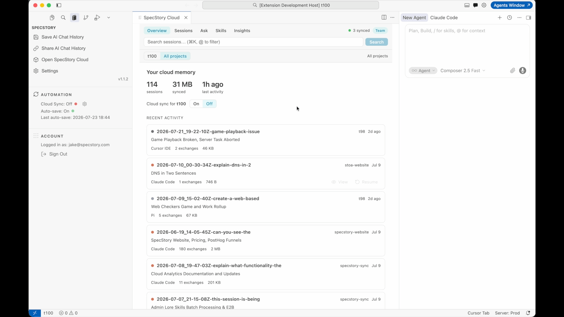Click the split editor icon
Screen dimensions: 564x317
[384, 18]
